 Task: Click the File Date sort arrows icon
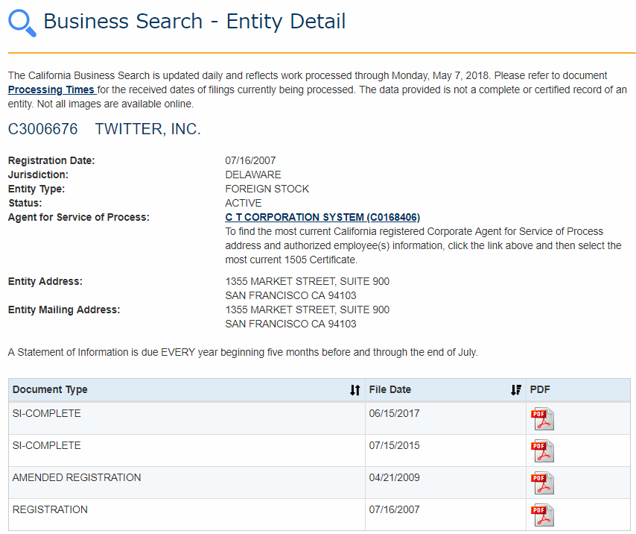click(x=516, y=390)
